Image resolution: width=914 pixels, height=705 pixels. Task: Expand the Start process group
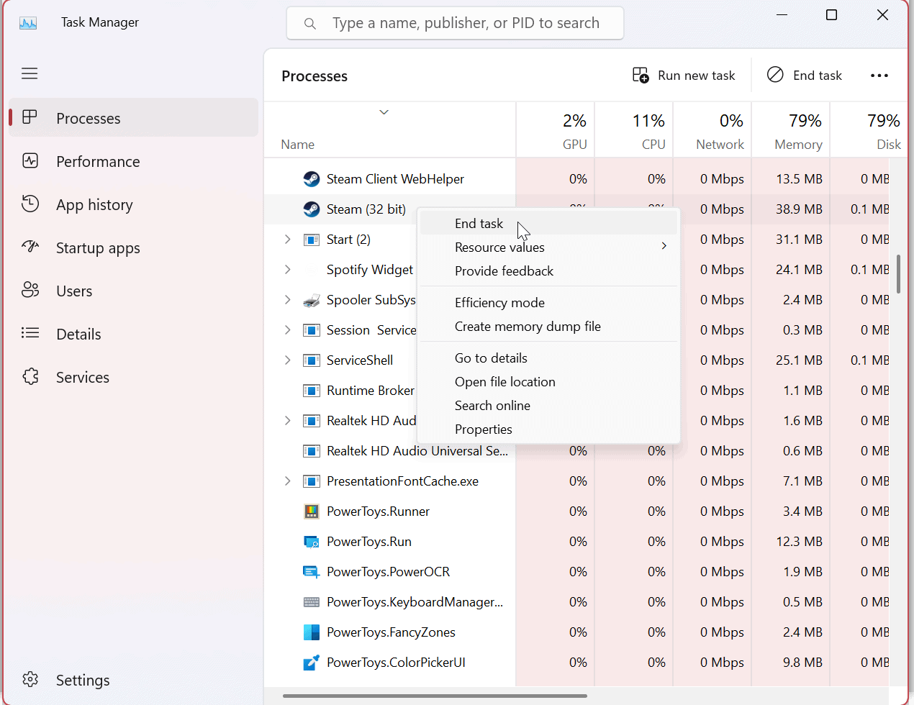coord(286,239)
